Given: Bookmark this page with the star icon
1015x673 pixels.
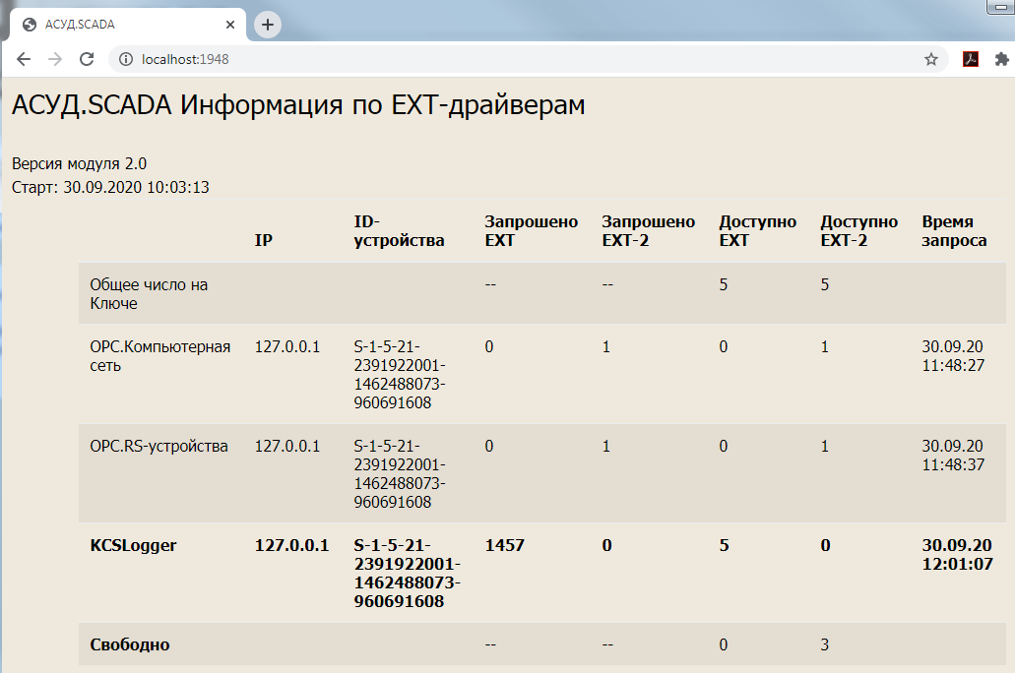Looking at the screenshot, I should click(930, 59).
